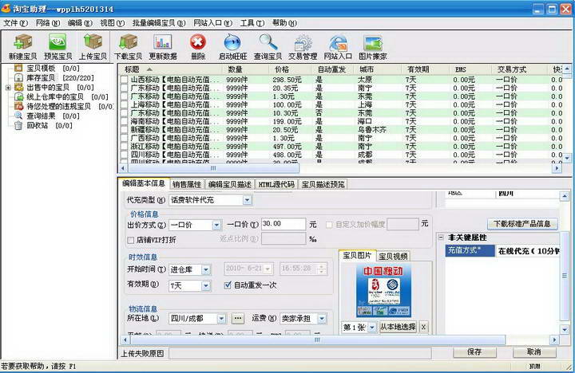Open 开始时间 进仓库 dropdown
This screenshot has width=575, height=373.
(206, 269)
